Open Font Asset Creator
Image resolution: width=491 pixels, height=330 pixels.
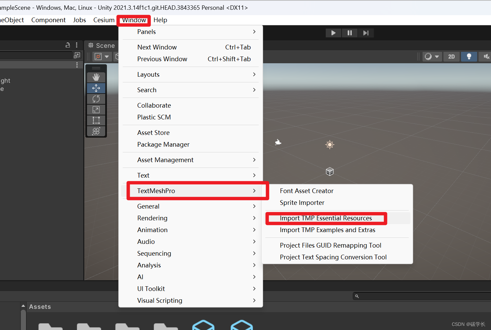(337, 191)
